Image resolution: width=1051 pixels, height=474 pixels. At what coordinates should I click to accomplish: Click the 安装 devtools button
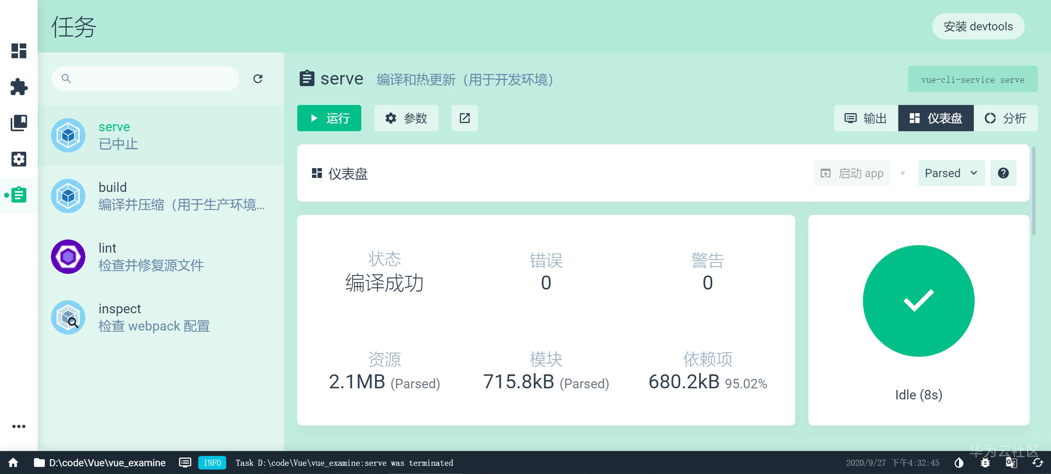click(978, 26)
